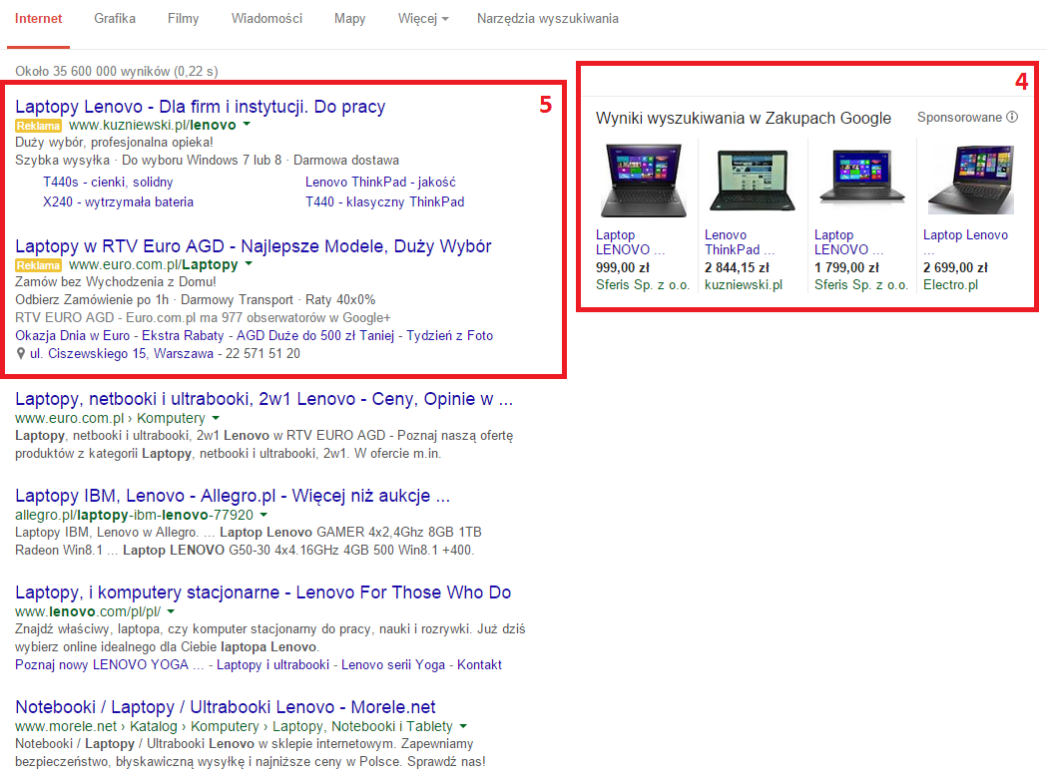Click the map pin icon beside Ciszewskiego address
The height and width of the screenshot is (782, 1047).
[21, 354]
